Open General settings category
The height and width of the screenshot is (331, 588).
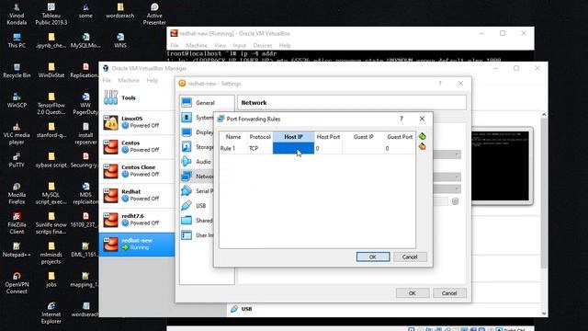point(206,102)
